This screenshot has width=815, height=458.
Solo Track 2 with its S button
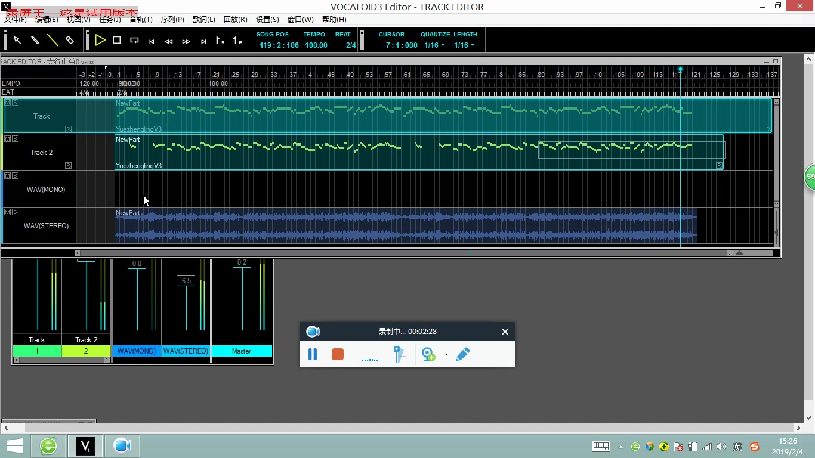point(15,139)
